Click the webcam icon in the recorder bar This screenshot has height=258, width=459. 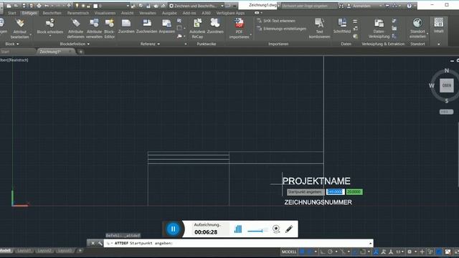(276, 229)
